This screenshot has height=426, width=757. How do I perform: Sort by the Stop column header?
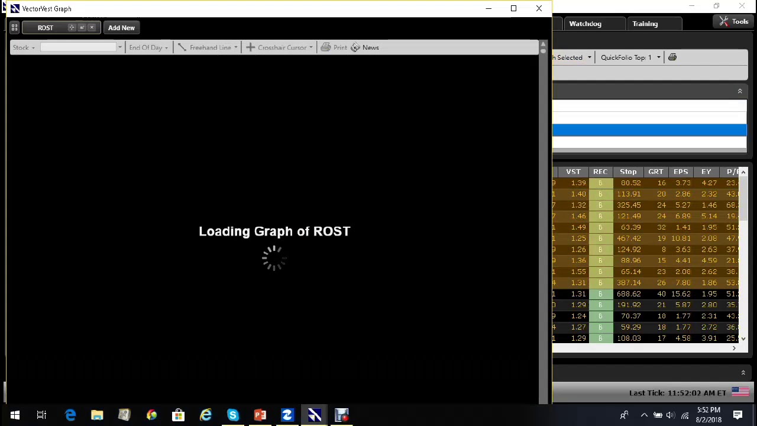628,172
